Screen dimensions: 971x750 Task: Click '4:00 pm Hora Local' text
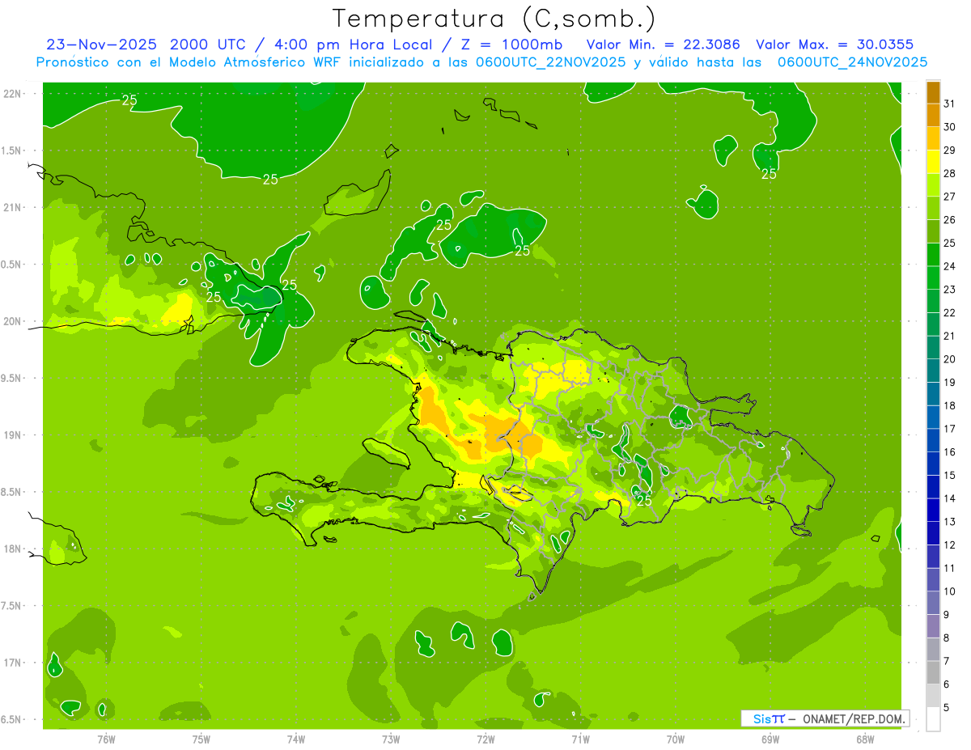[x=356, y=44]
